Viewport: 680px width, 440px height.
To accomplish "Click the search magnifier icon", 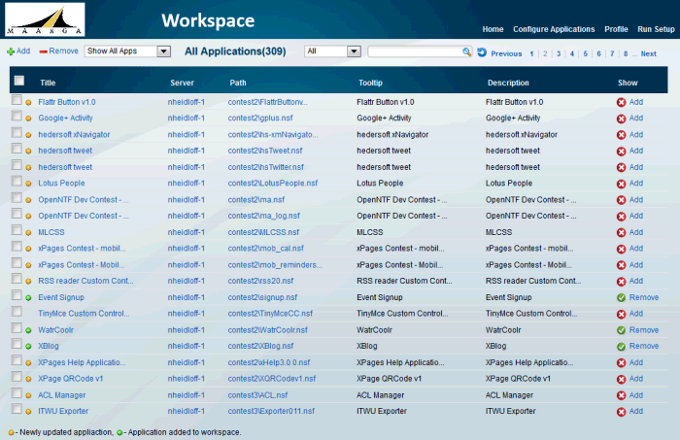I will coord(466,51).
